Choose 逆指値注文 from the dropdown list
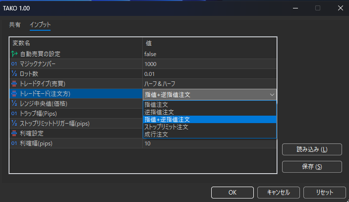The image size is (349, 202). coord(209,112)
